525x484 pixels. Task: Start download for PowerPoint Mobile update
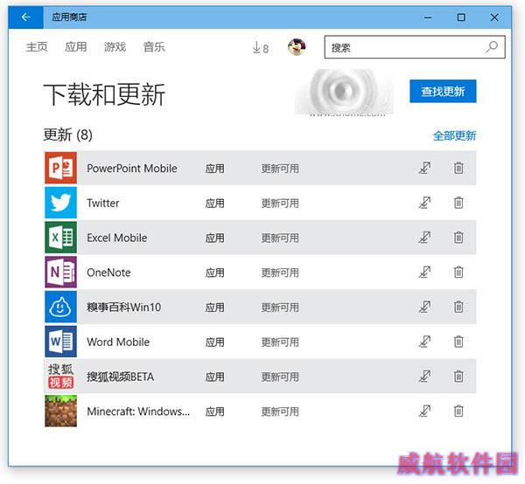tap(424, 168)
